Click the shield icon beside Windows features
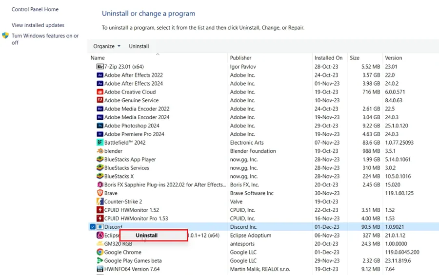The height and width of the screenshot is (275, 439). click(5, 36)
